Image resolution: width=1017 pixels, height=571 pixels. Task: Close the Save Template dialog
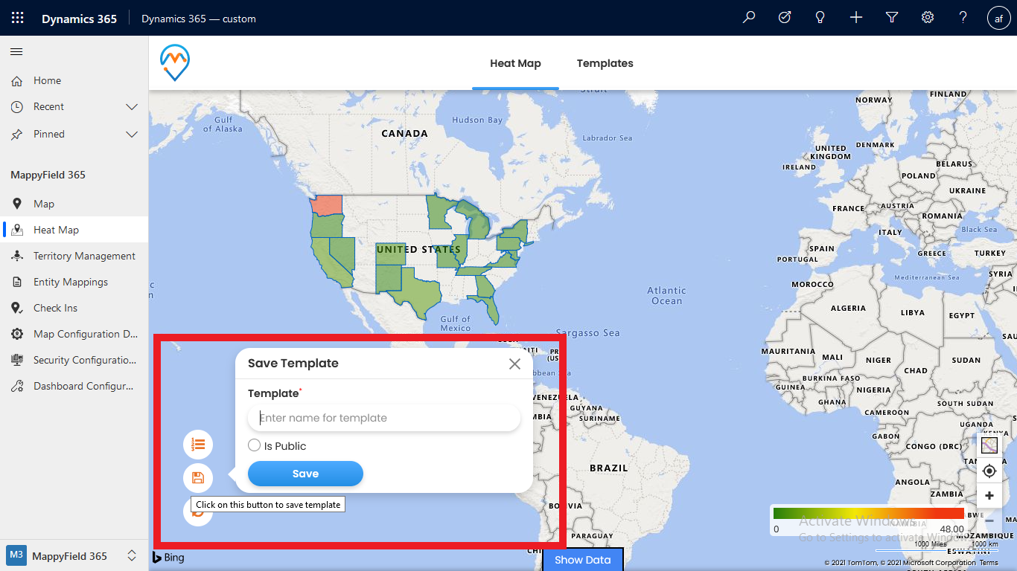tap(514, 364)
